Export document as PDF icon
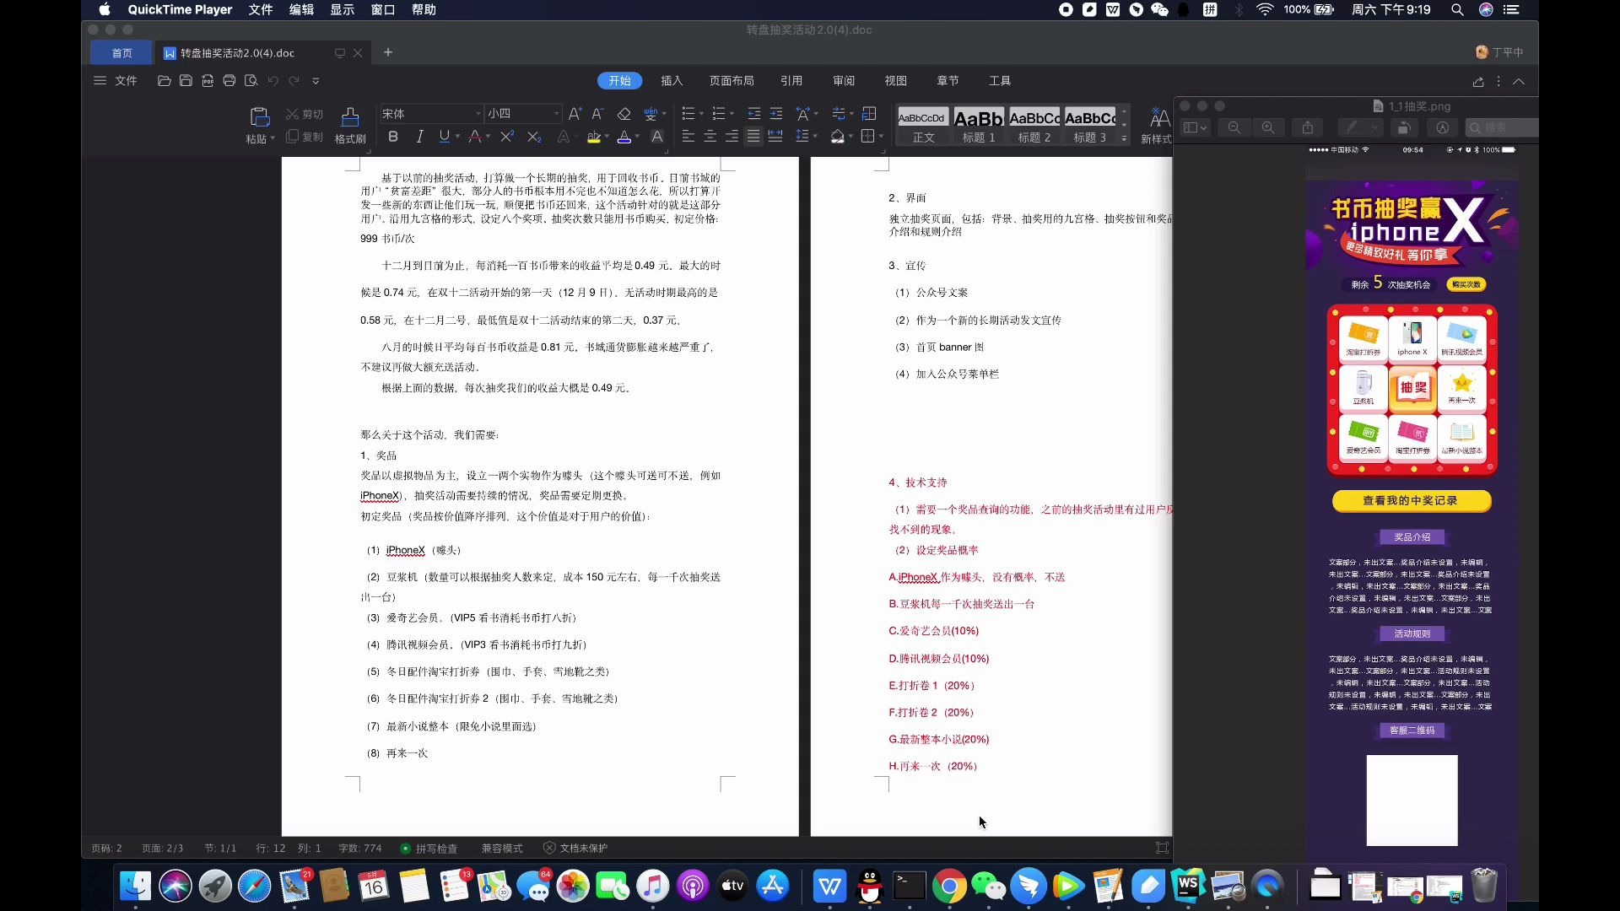 (208, 81)
